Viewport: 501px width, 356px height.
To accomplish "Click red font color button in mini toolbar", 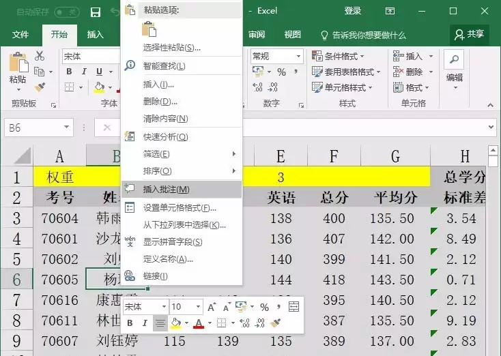I will click(199, 323).
